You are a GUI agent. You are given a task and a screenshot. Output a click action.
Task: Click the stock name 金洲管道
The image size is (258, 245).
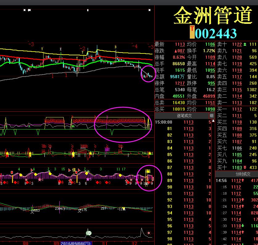(x=213, y=15)
